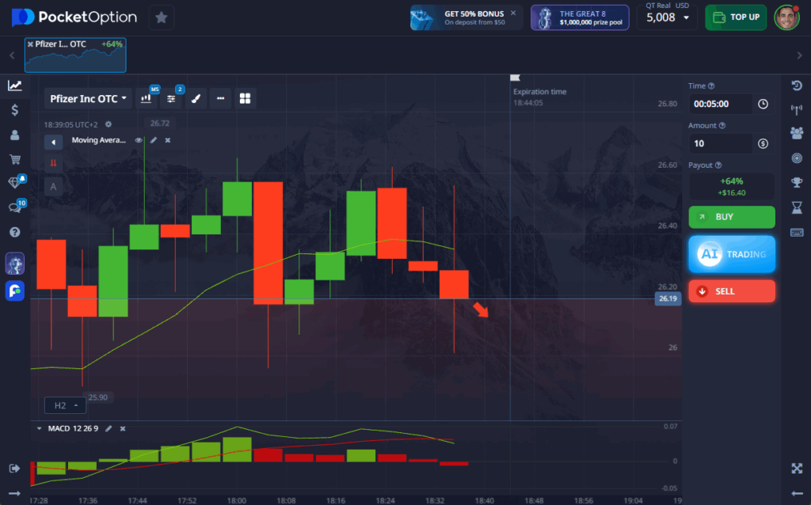
Task: Toggle the fullscreen icon at bottom right
Action: [796, 468]
